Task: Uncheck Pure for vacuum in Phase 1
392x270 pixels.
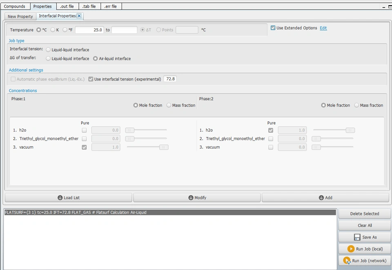Action: click(84, 147)
